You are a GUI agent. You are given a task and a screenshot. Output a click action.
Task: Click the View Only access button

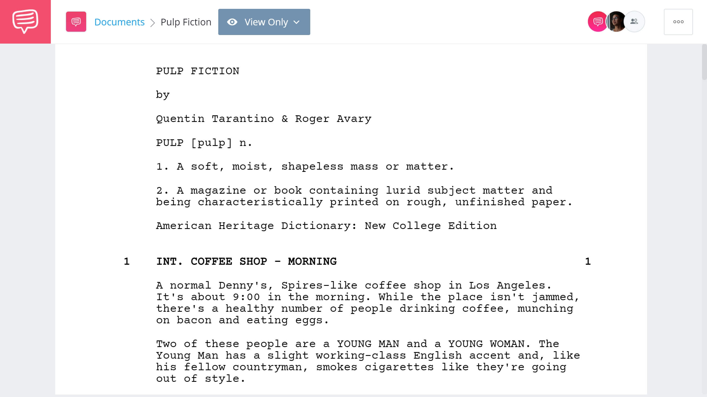coord(264,22)
